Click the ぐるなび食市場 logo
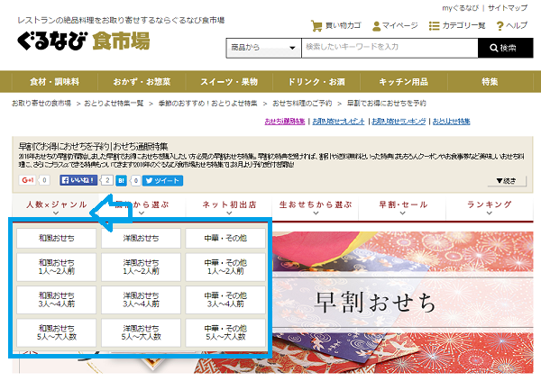 pos(84,41)
